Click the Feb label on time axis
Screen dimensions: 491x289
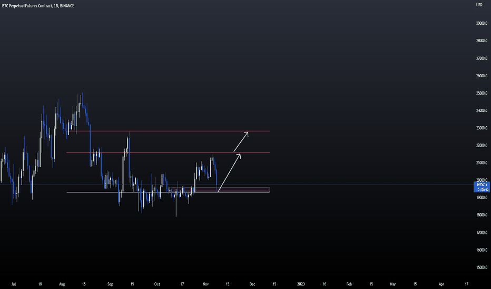click(349, 284)
